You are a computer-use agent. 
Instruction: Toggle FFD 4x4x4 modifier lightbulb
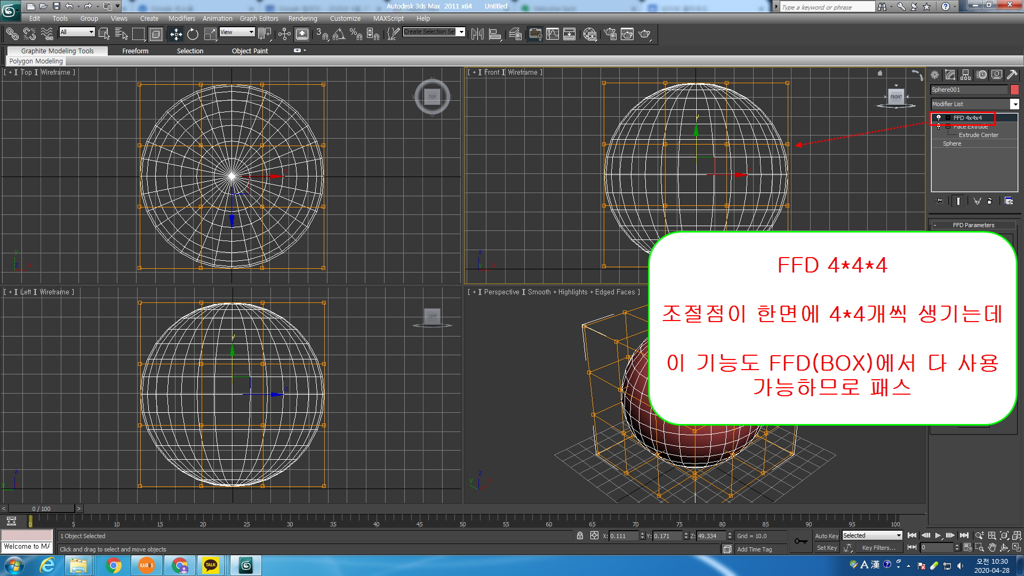(x=939, y=118)
